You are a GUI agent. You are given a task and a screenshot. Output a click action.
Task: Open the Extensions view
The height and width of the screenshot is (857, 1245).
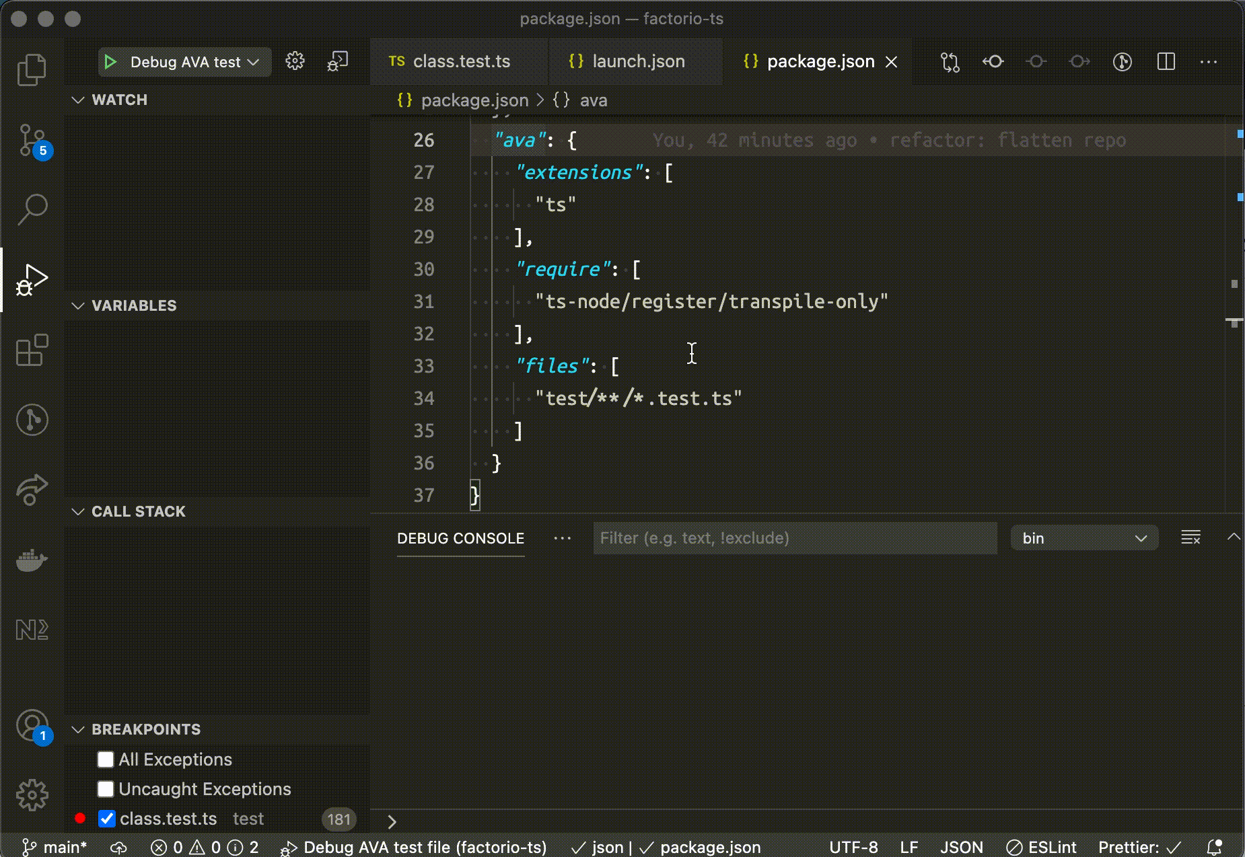point(32,350)
